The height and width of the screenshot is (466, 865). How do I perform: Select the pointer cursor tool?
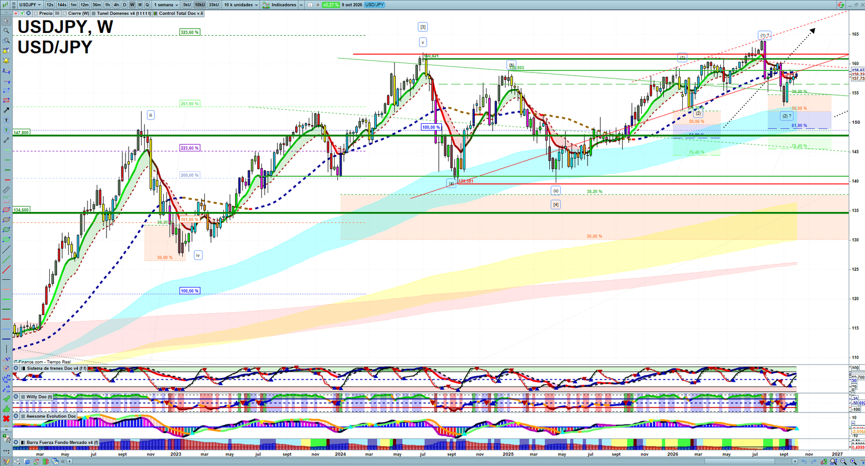pos(6,21)
